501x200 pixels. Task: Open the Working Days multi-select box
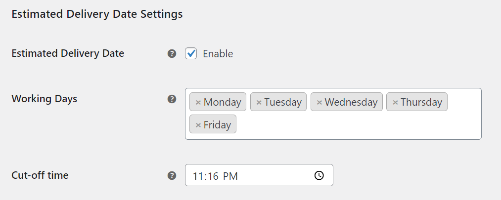click(333, 114)
